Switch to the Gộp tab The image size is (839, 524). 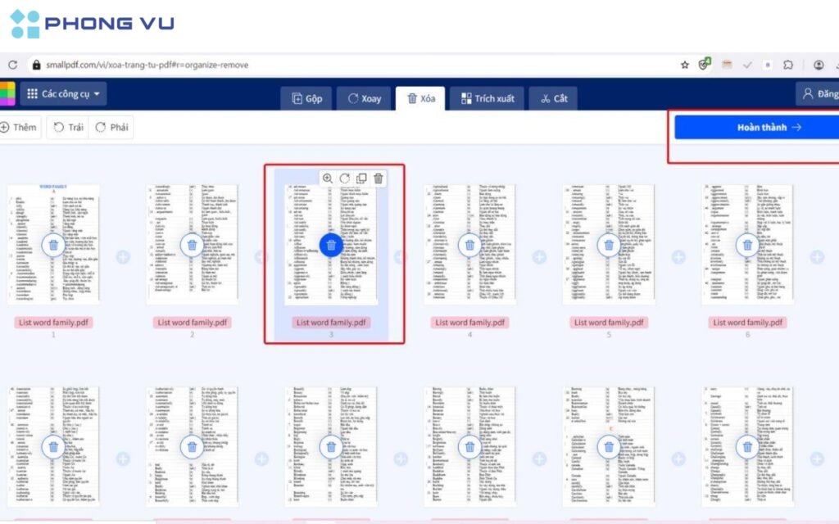pos(306,98)
